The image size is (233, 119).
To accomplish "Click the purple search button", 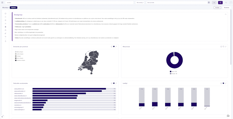I will point(220,3).
